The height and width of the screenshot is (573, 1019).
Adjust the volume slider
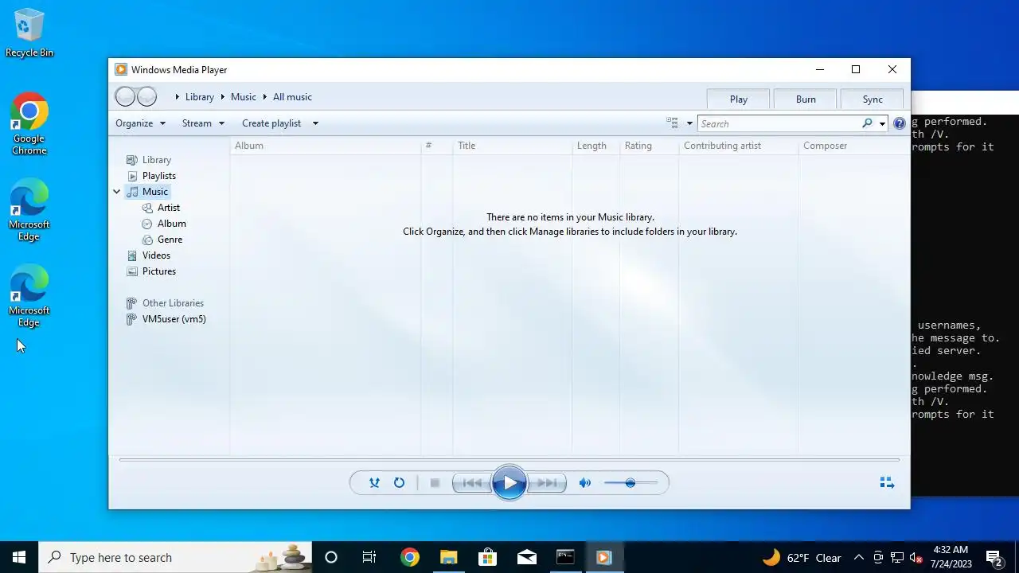click(x=631, y=482)
